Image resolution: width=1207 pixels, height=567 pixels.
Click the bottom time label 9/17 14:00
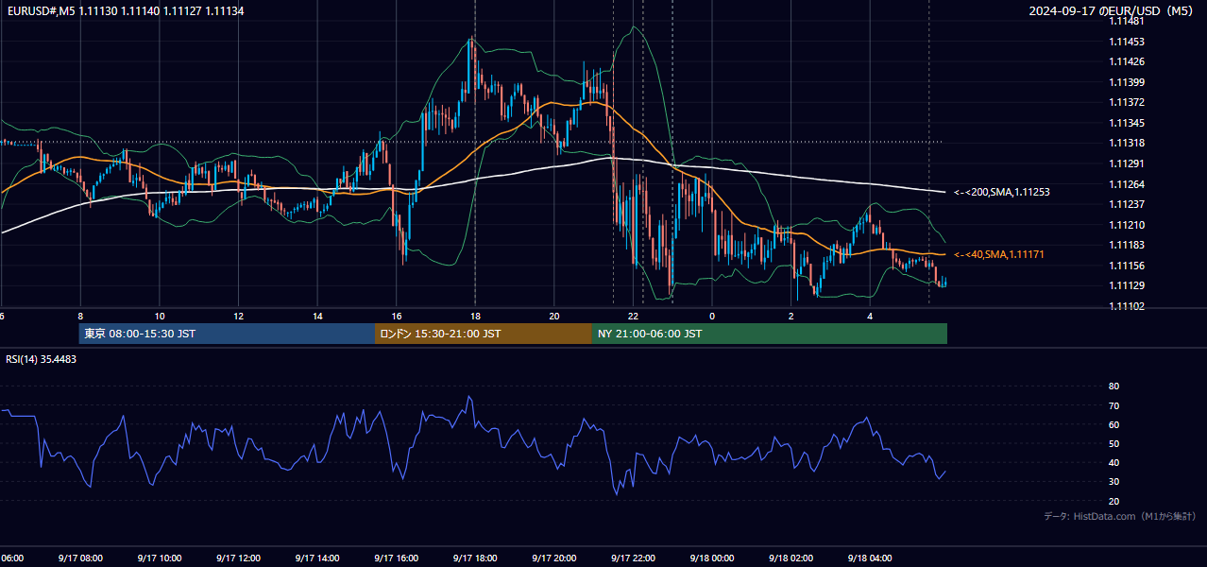(317, 558)
